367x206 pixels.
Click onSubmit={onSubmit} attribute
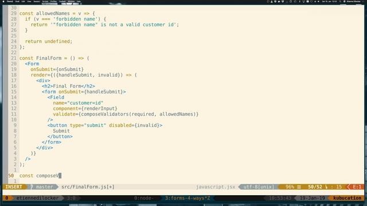57,69
